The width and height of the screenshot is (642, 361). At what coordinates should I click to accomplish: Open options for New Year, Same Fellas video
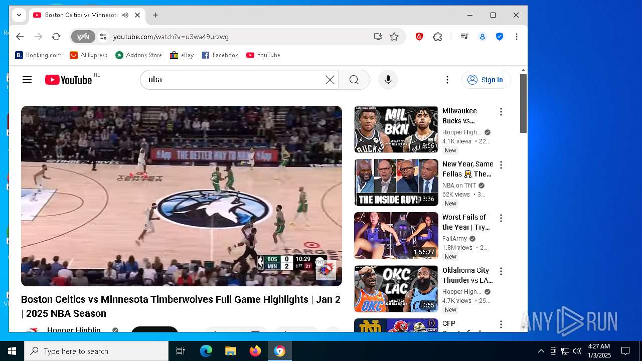(x=501, y=165)
